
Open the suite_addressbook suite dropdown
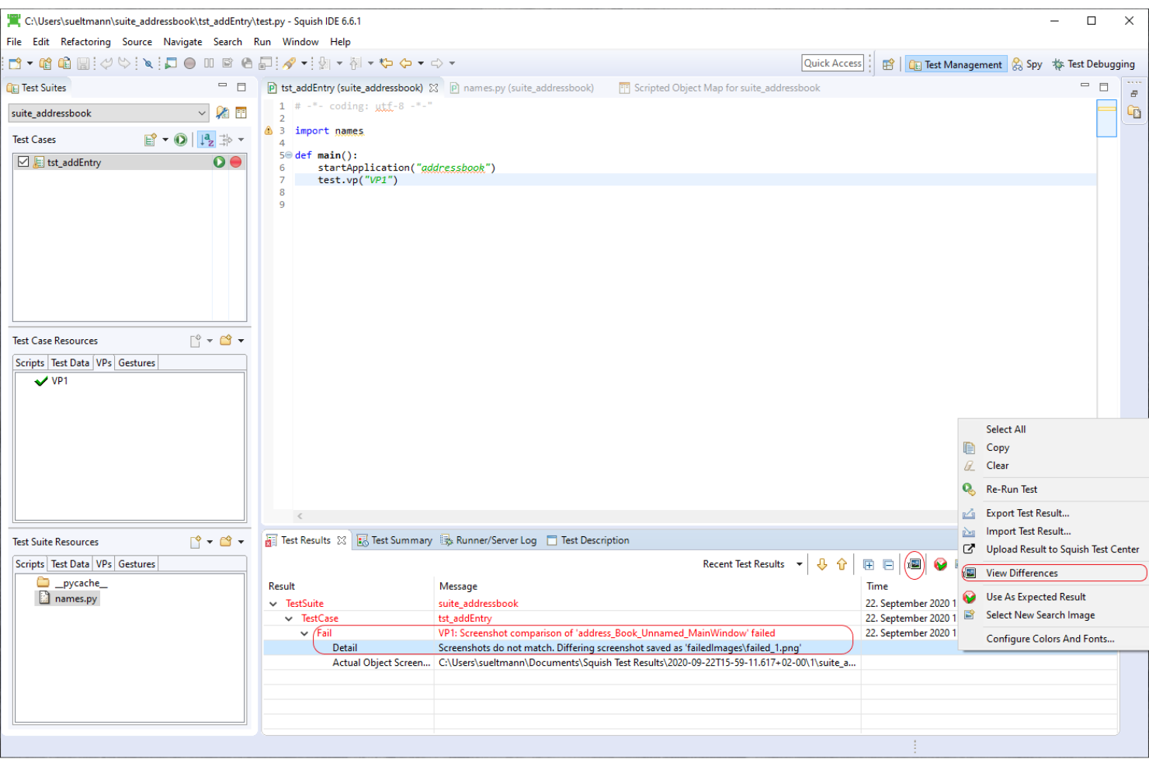pos(109,113)
